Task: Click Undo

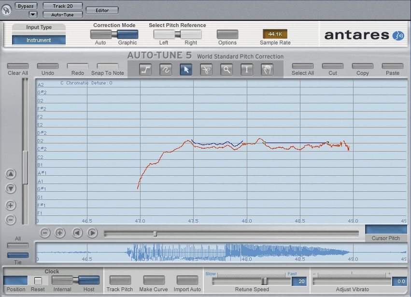Action: 48,66
